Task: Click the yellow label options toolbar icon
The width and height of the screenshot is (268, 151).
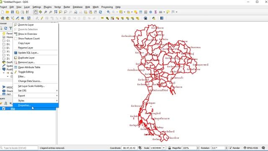Action: [102, 18]
